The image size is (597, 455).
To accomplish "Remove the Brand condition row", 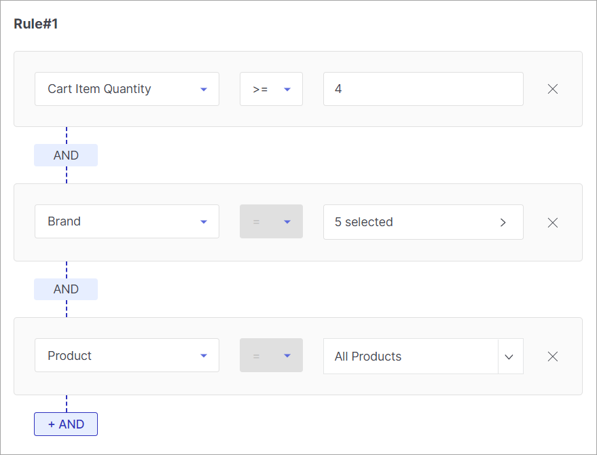I will click(552, 223).
